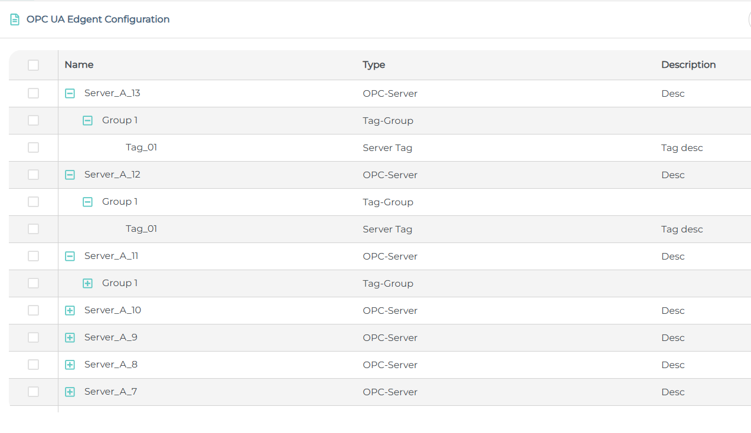
Task: Collapse Group 1 under Server_A_12
Action: (87, 202)
